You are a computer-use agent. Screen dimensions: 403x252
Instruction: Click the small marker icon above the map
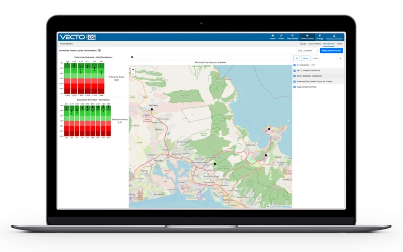click(x=132, y=57)
